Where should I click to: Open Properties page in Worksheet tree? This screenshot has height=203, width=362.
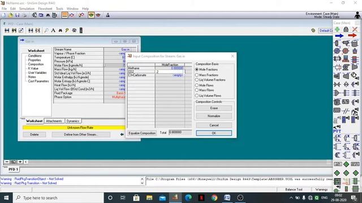coord(35,60)
